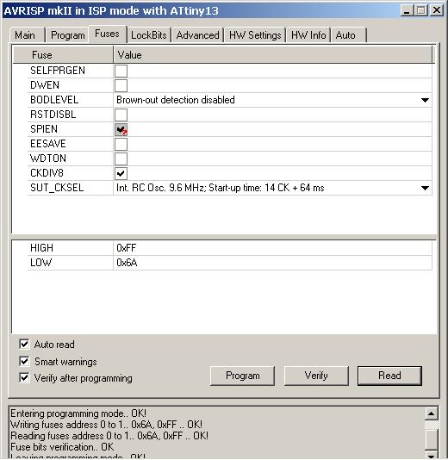The width and height of the screenshot is (448, 460).
Task: Disable the Auto read option
Action: (x=24, y=344)
